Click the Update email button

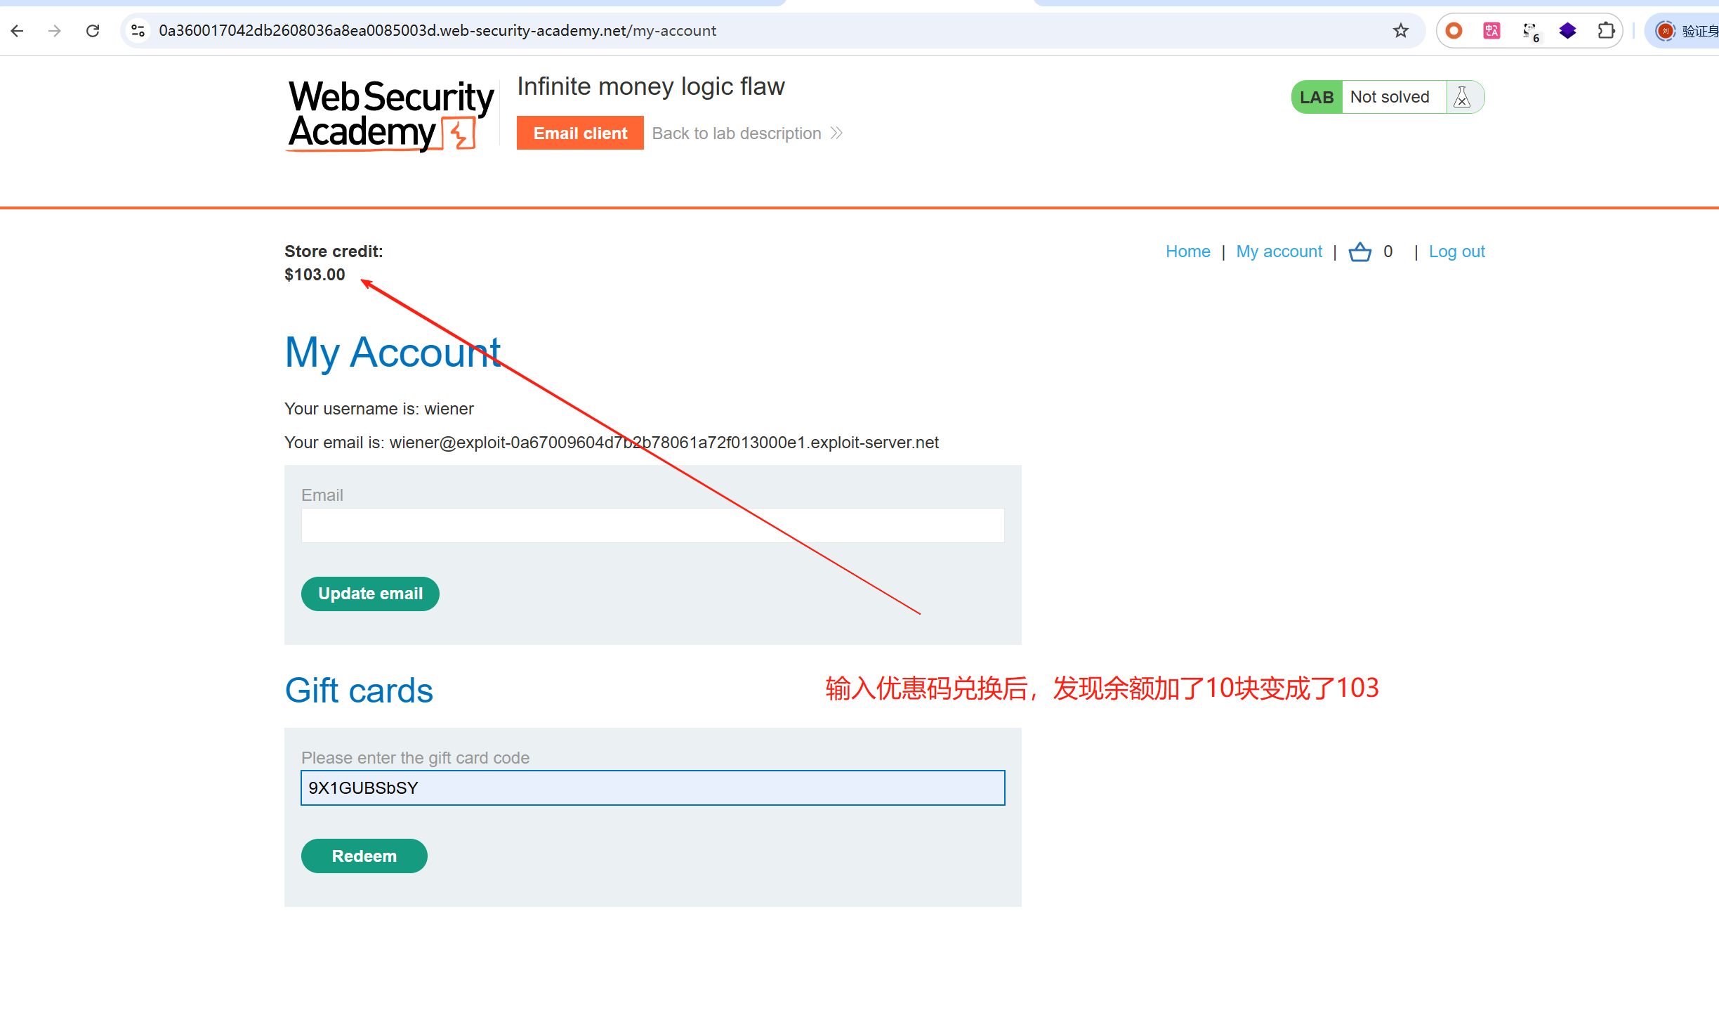(370, 594)
